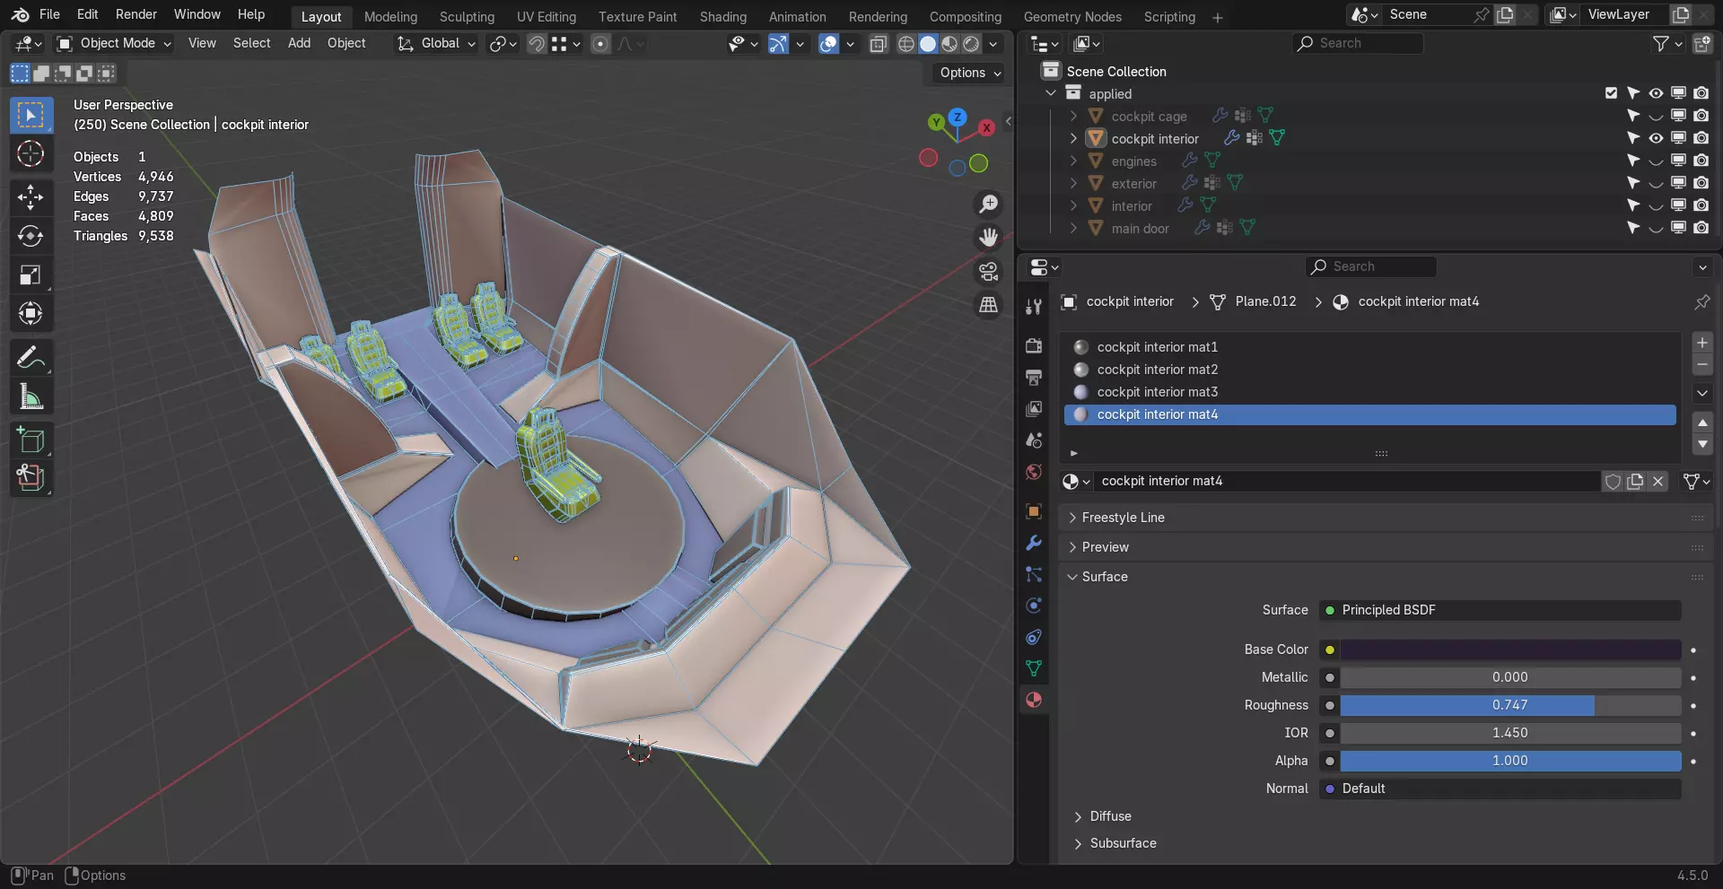Toggle X-ray display mode
1723x889 pixels.
point(879,43)
